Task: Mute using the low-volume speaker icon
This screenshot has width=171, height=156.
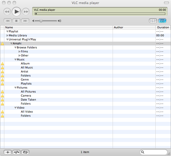Action: [33, 21]
